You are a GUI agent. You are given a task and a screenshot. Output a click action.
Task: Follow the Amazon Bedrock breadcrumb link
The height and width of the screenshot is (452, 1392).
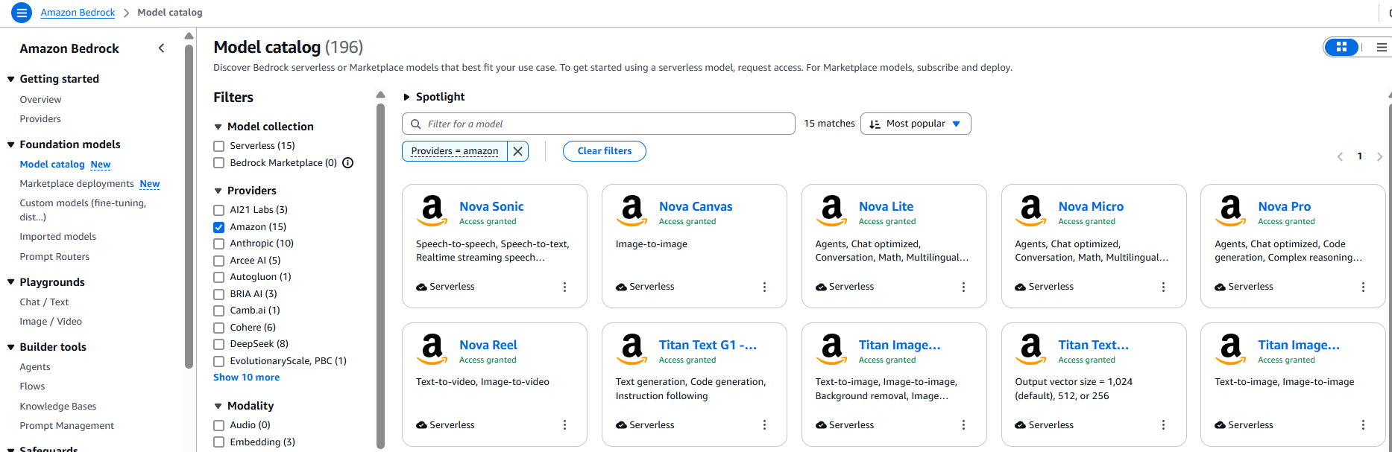78,13
